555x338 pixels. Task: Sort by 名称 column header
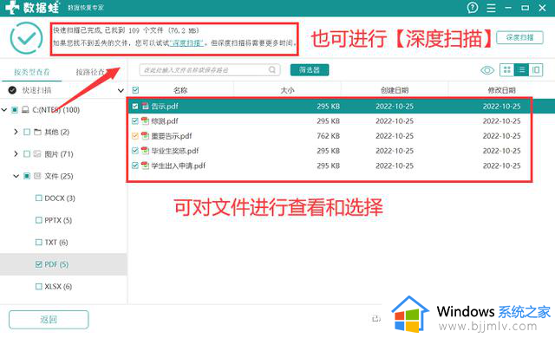(180, 90)
